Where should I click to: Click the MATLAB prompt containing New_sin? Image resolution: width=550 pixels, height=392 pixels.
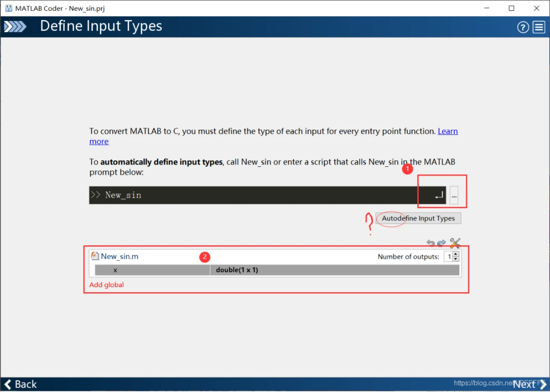267,195
